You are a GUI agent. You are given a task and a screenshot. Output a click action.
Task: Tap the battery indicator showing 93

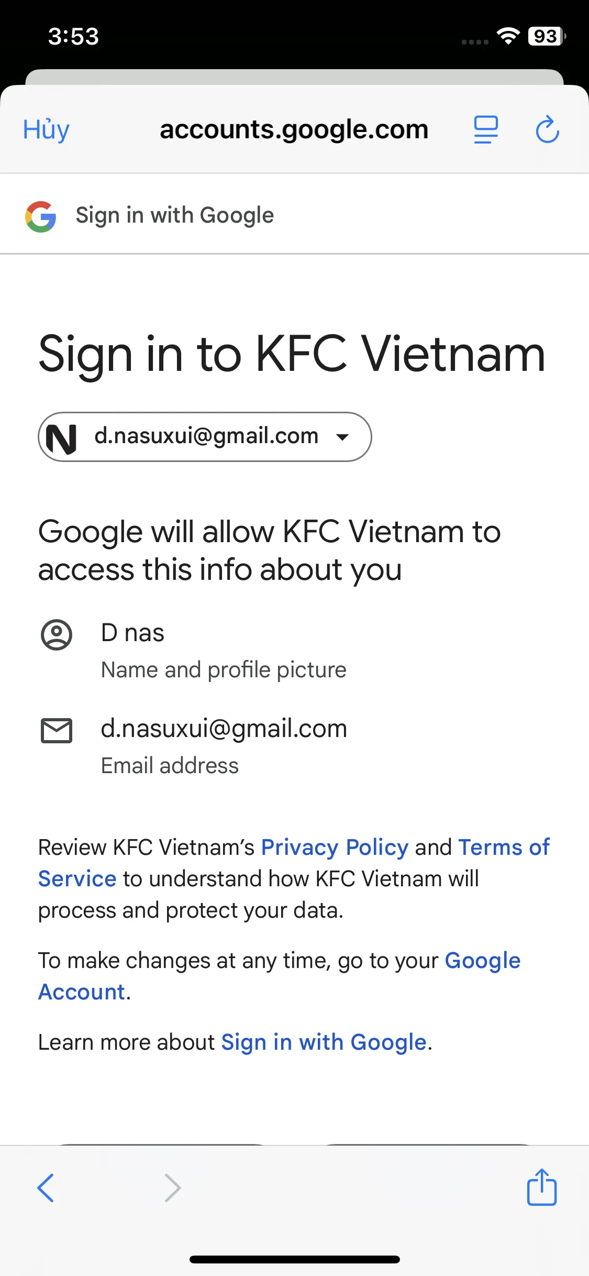547,36
